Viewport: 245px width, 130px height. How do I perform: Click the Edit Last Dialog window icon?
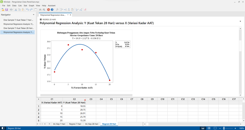(x=36, y=10)
